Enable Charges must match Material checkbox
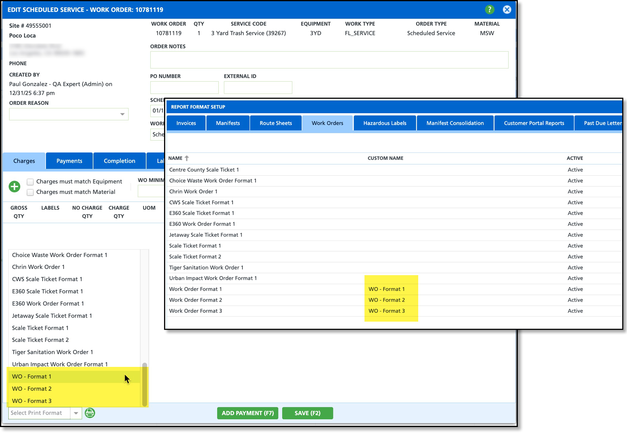This screenshot has height=433, width=627. pyautogui.click(x=30, y=192)
